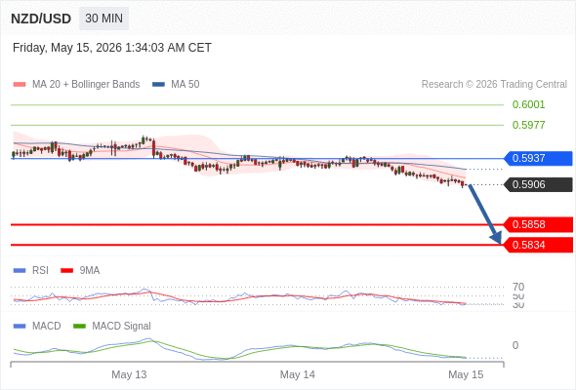
Task: Toggle the MA 20 + Bollinger Bands legend label
Action: tap(86, 85)
